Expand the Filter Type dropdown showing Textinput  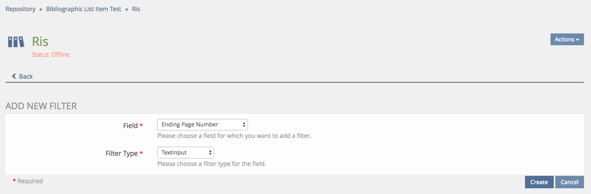(x=185, y=153)
